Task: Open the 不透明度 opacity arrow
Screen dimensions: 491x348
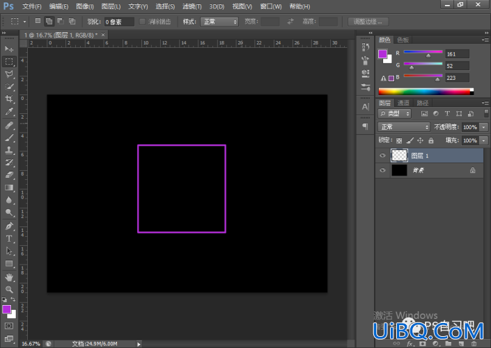Action: pyautogui.click(x=484, y=127)
